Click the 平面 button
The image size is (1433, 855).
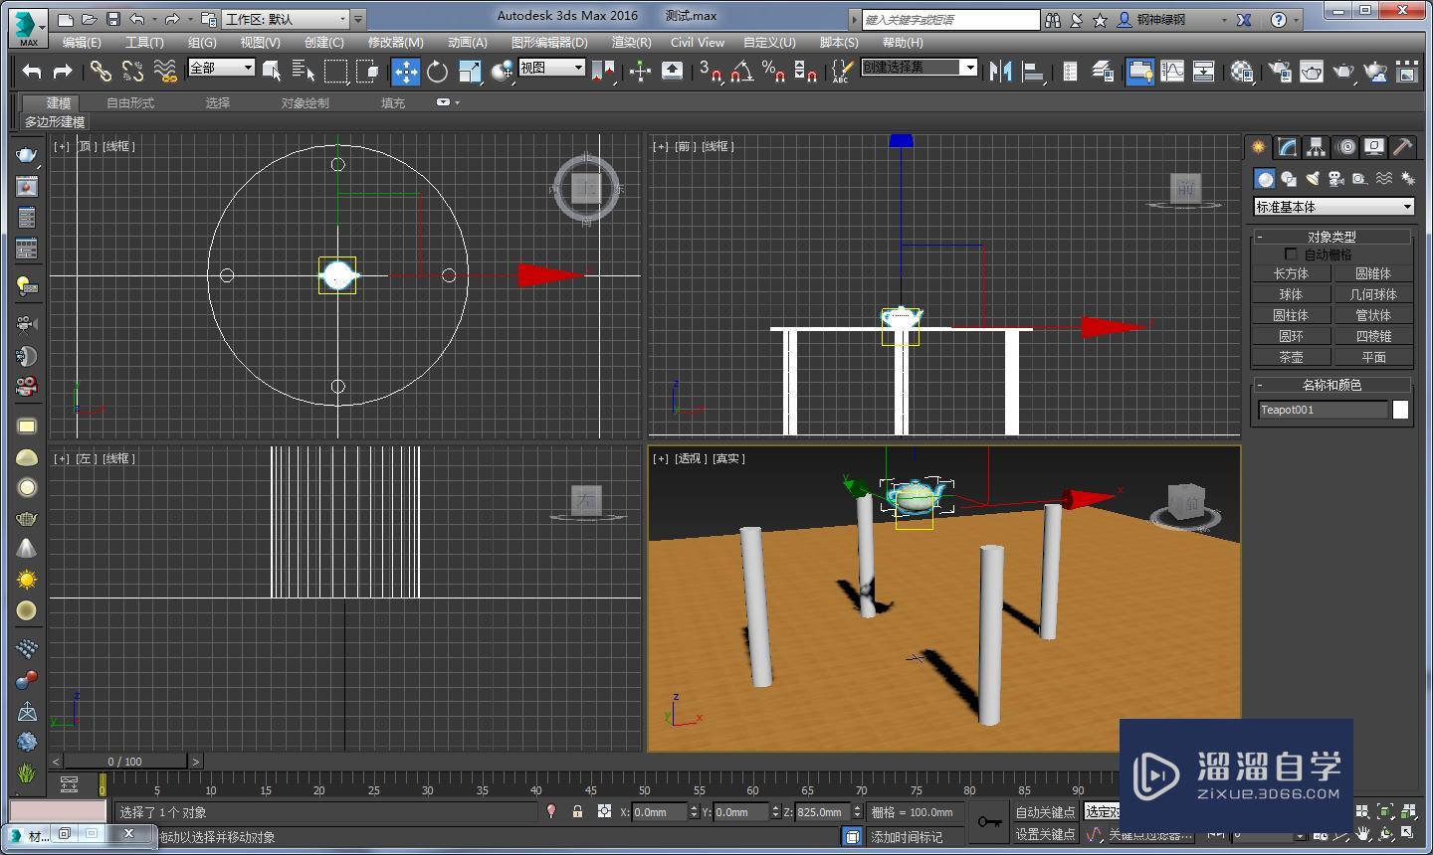coord(1373,357)
